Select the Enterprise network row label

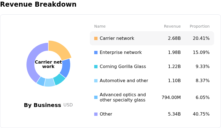(x=120, y=53)
